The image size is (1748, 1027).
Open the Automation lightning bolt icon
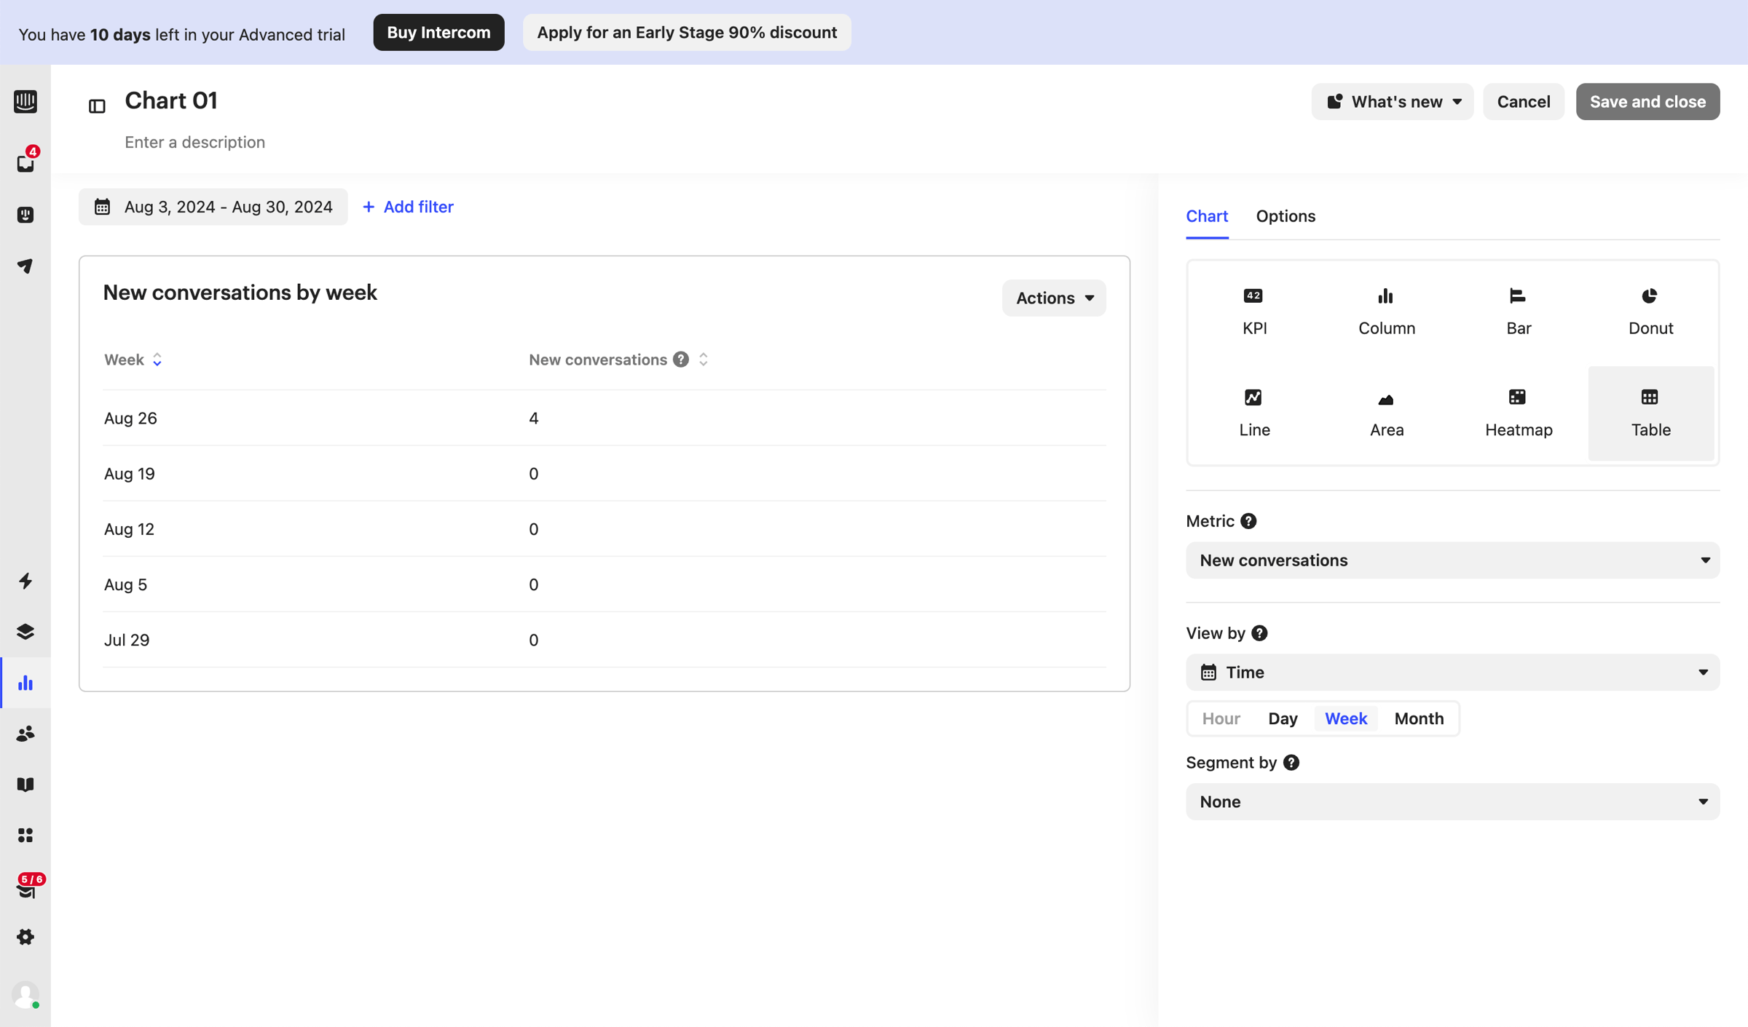tap(25, 581)
